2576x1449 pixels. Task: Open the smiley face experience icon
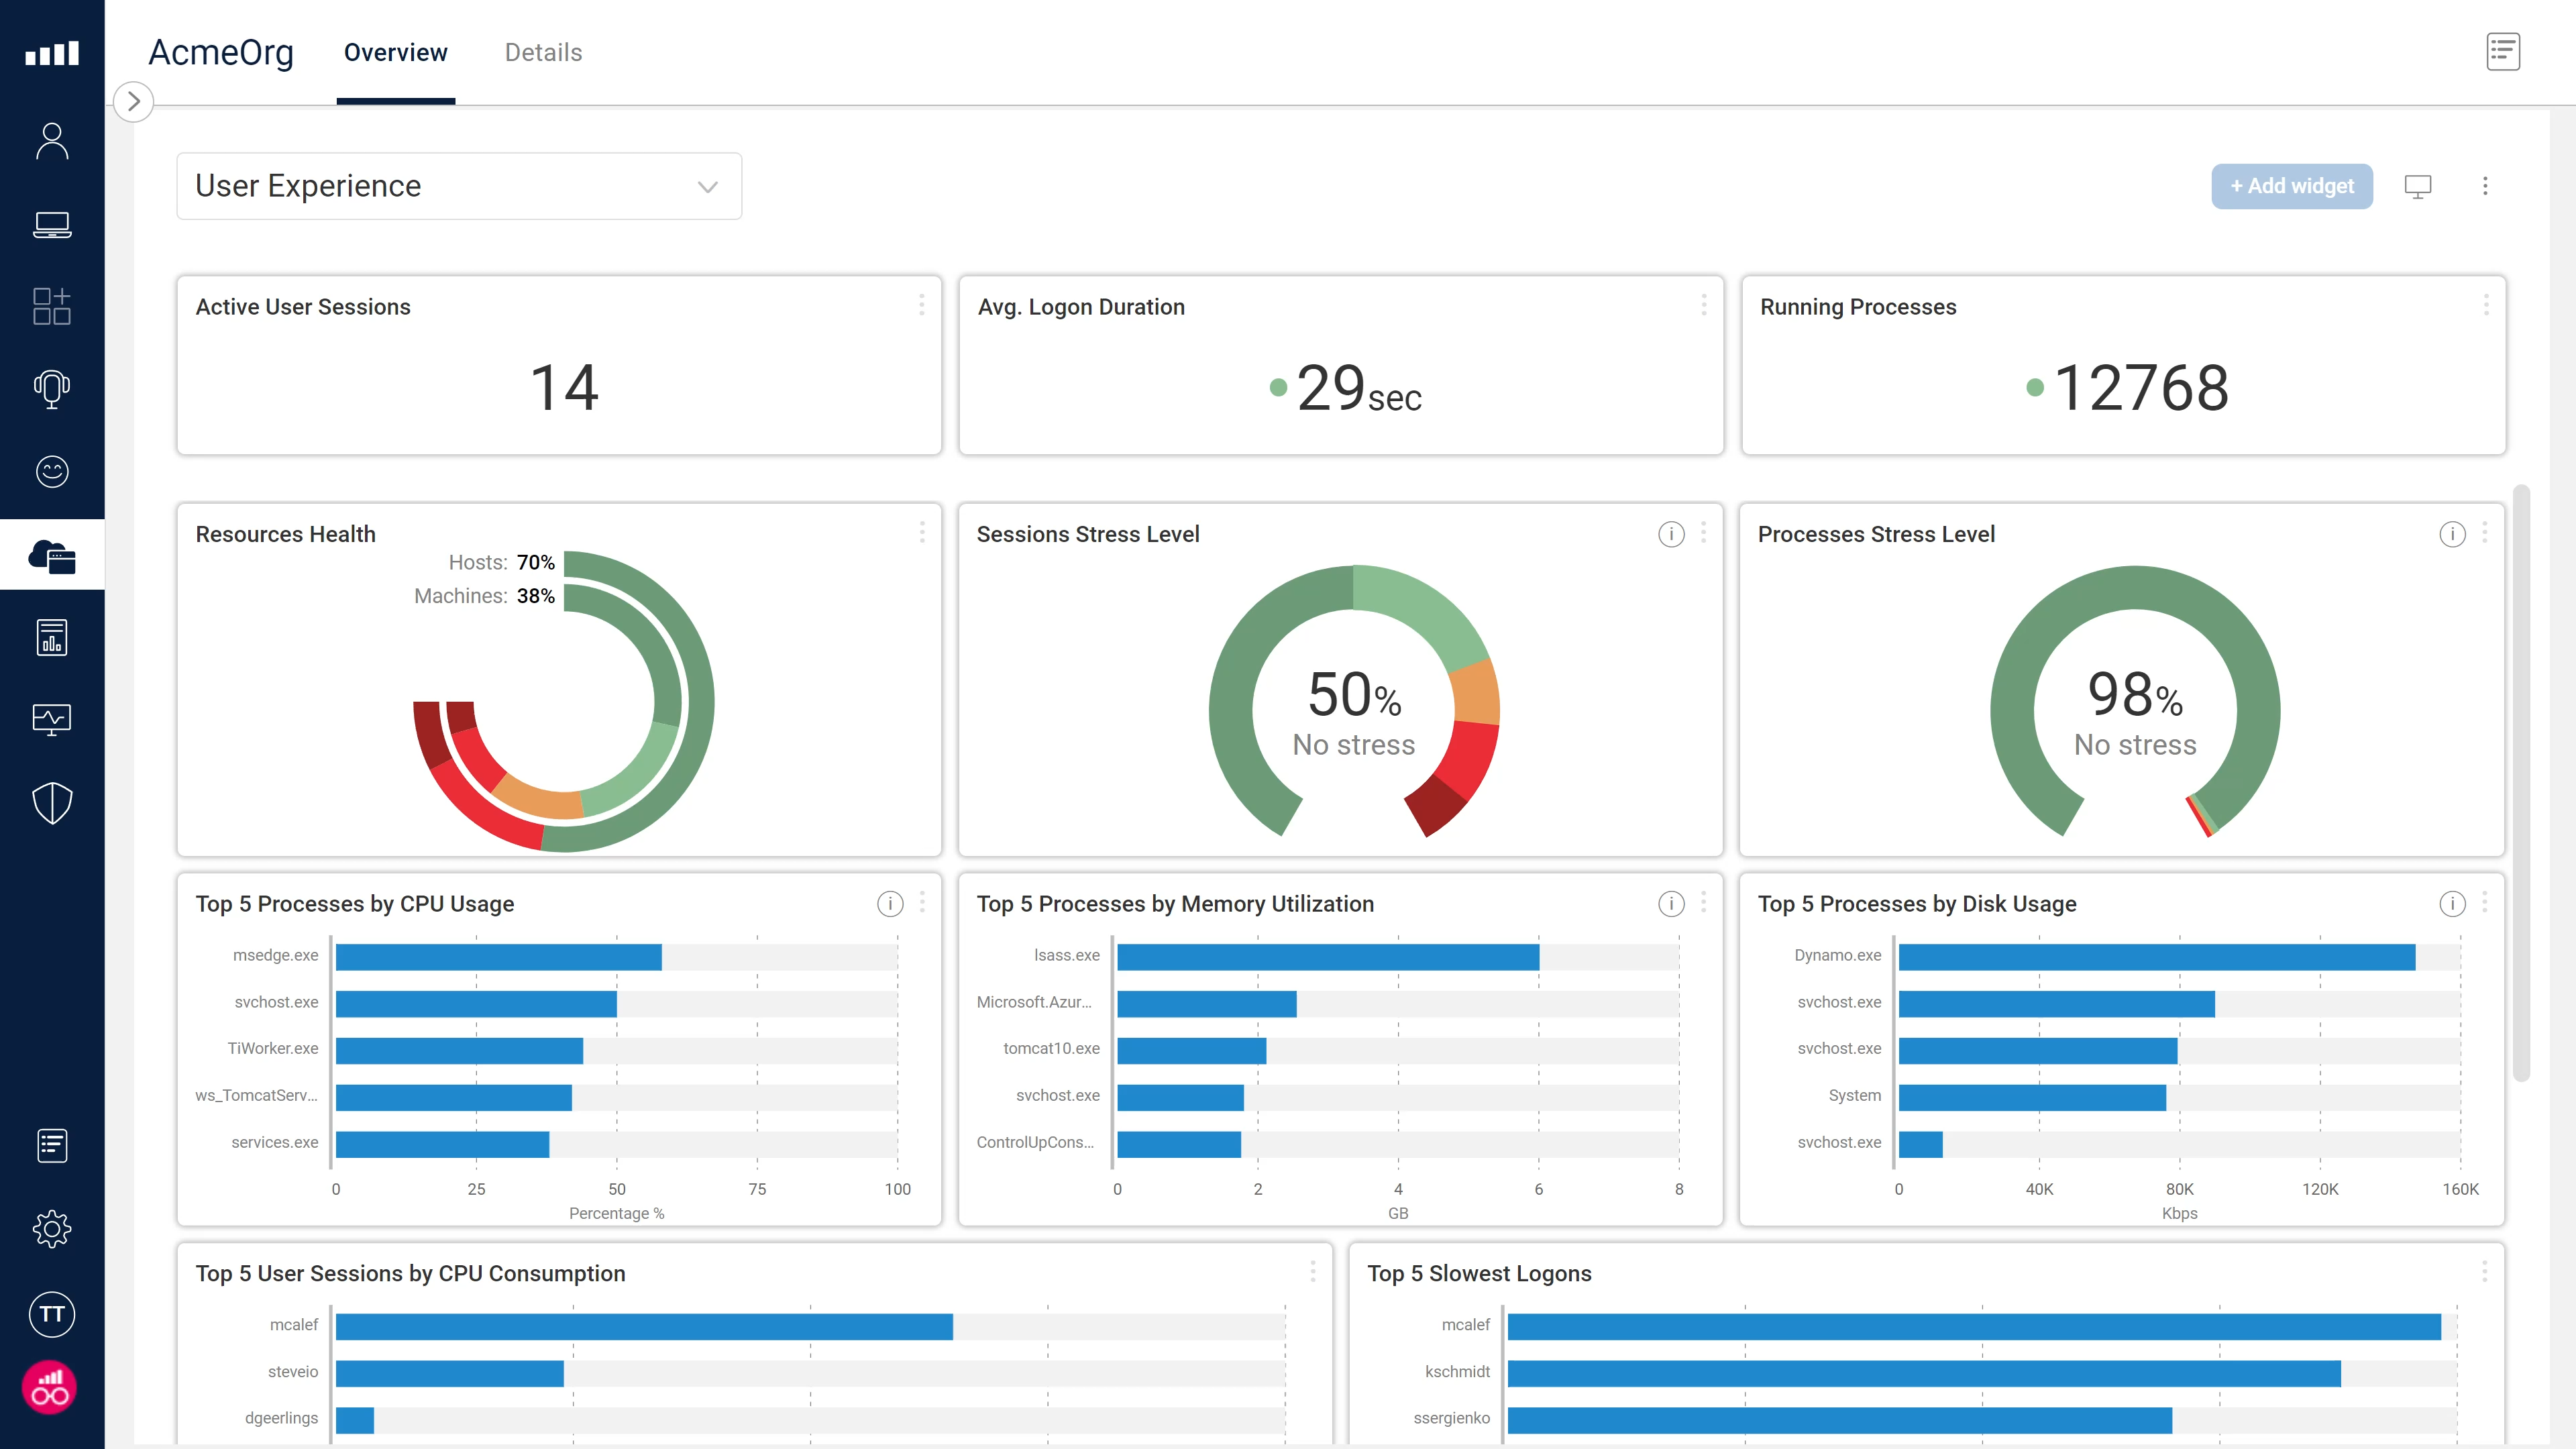(x=52, y=471)
